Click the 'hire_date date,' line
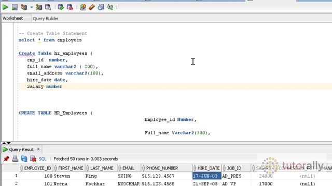332x186 pixels. (47, 80)
